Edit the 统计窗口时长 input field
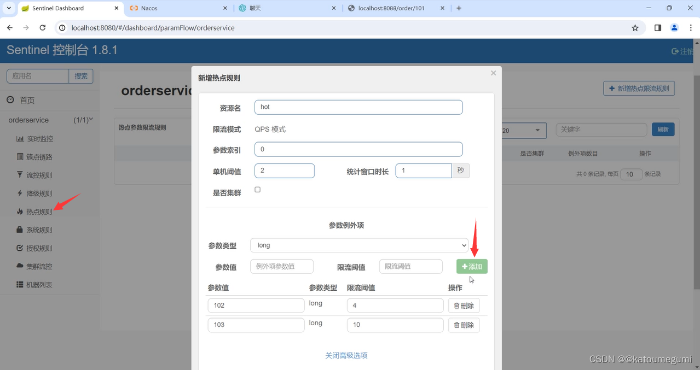Screen dimensions: 700x370 pos(424,171)
